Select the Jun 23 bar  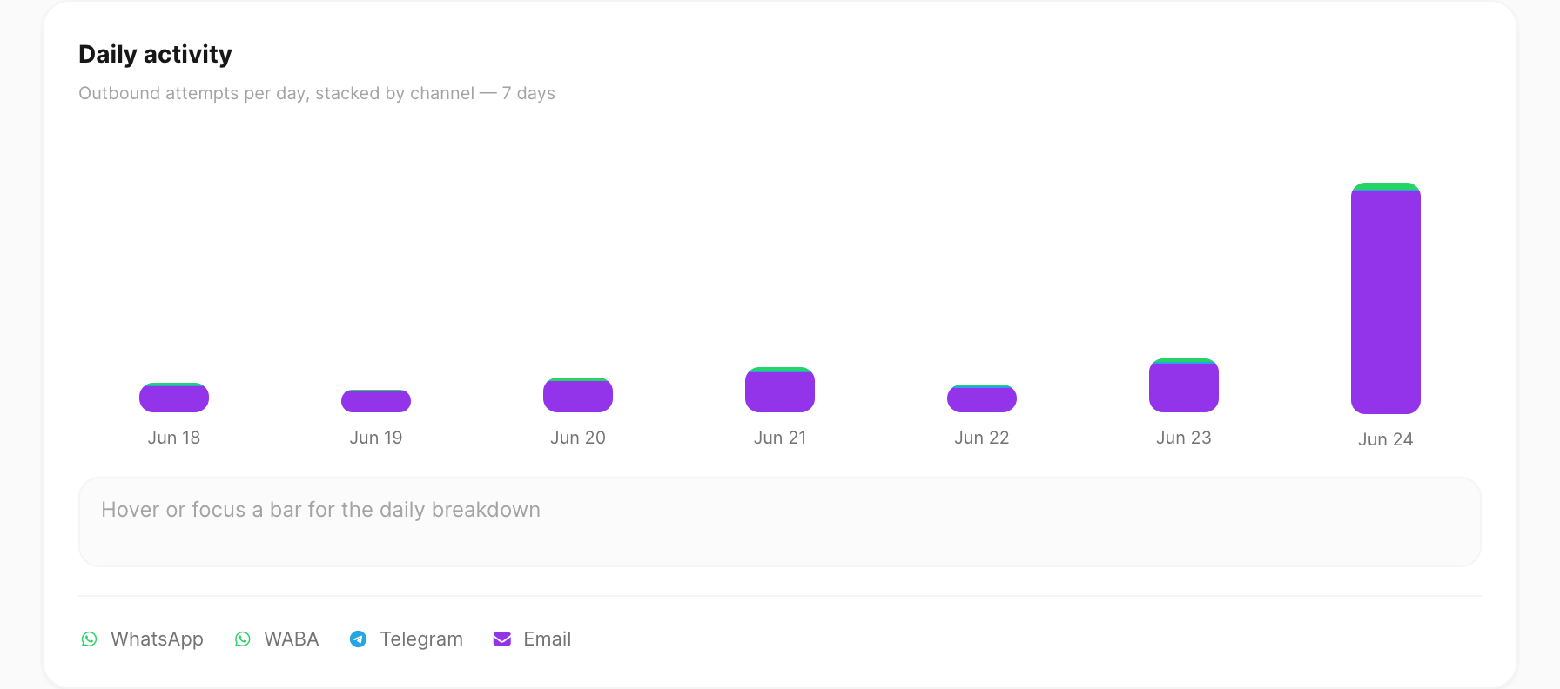[x=1184, y=385]
